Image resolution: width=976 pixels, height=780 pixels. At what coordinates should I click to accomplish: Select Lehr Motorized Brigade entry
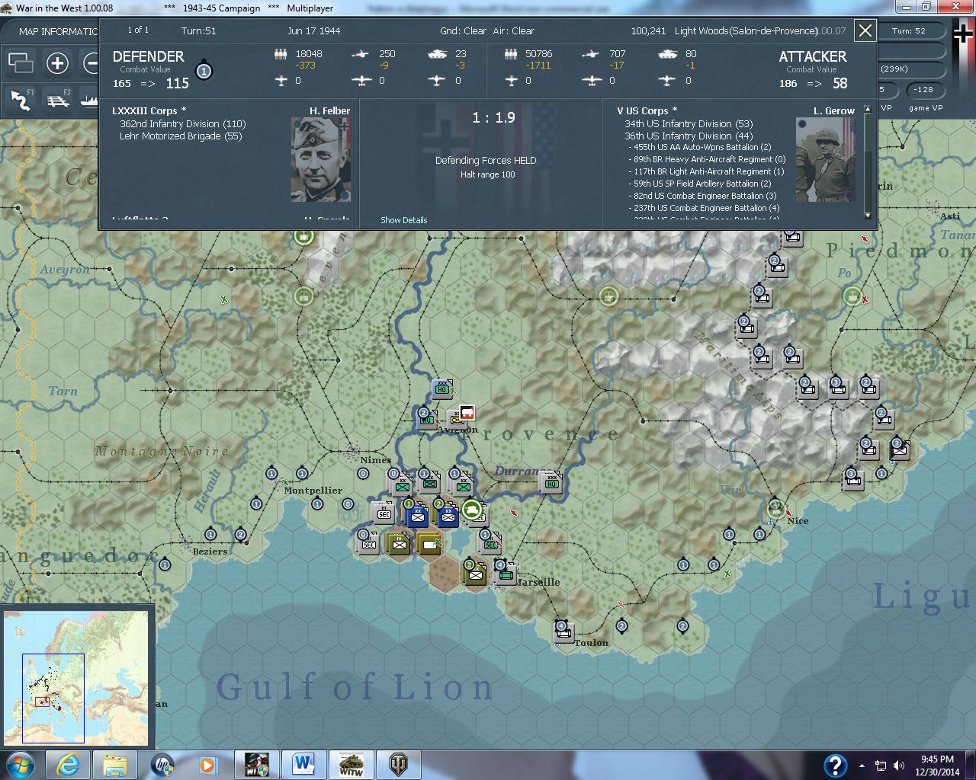pos(180,136)
